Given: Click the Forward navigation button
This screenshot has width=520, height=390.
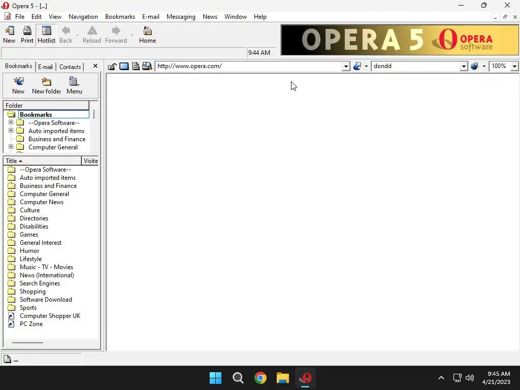Looking at the screenshot, I should click(x=116, y=35).
